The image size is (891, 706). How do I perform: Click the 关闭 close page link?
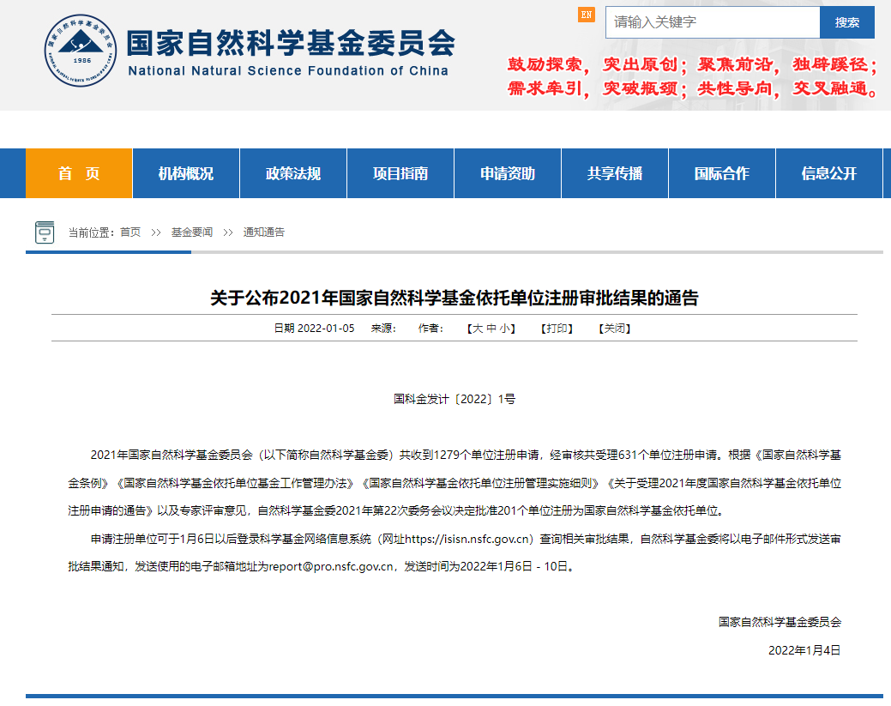point(614,329)
